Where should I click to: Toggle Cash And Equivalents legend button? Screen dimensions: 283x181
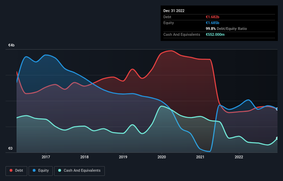(x=79, y=171)
